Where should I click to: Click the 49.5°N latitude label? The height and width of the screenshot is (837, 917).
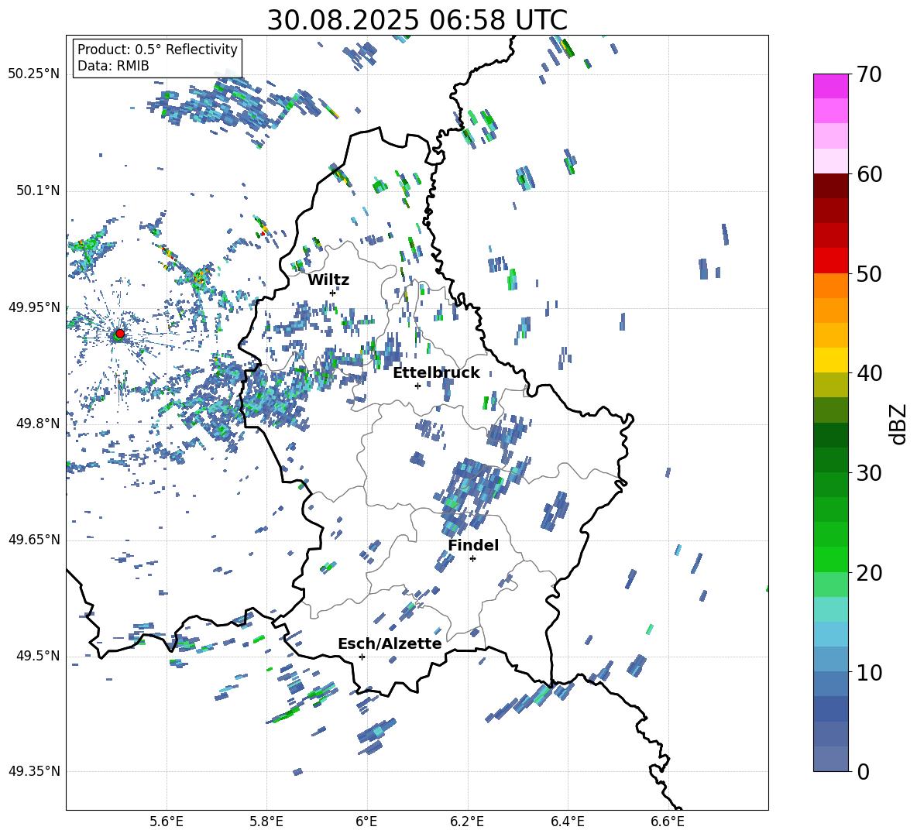point(38,656)
